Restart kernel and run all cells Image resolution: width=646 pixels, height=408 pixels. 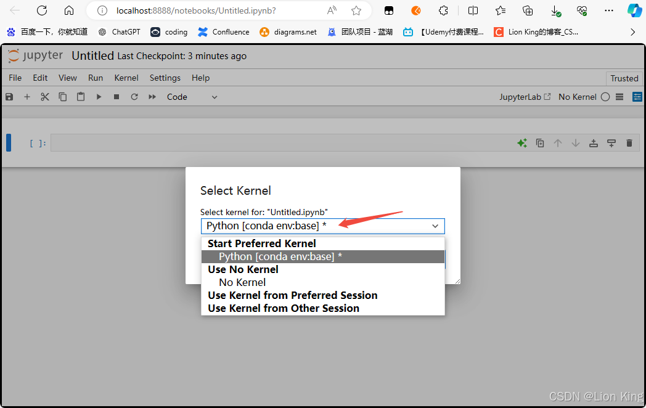[x=152, y=97]
